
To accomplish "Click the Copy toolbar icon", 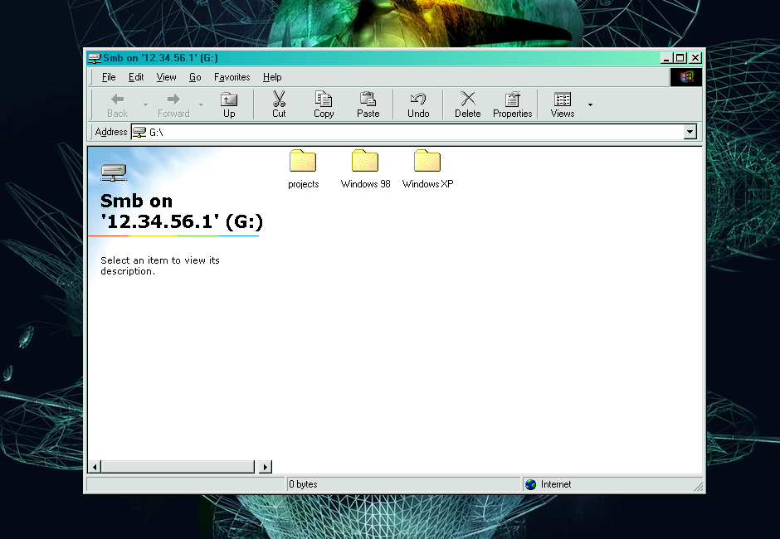I will pos(324,99).
